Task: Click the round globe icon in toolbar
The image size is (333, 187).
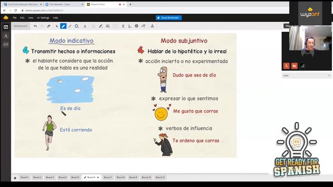Action: 136,26
